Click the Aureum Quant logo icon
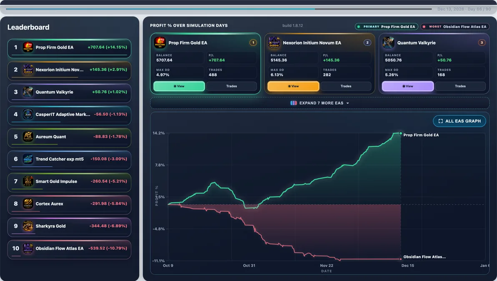The width and height of the screenshot is (497, 281). [x=28, y=136]
